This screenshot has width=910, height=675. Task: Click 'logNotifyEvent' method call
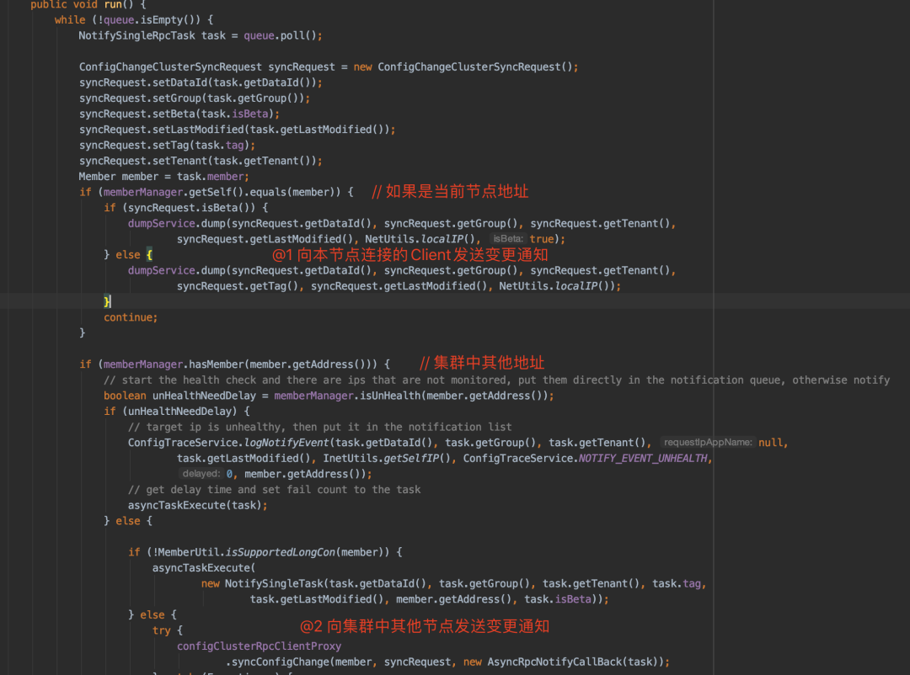pos(286,443)
